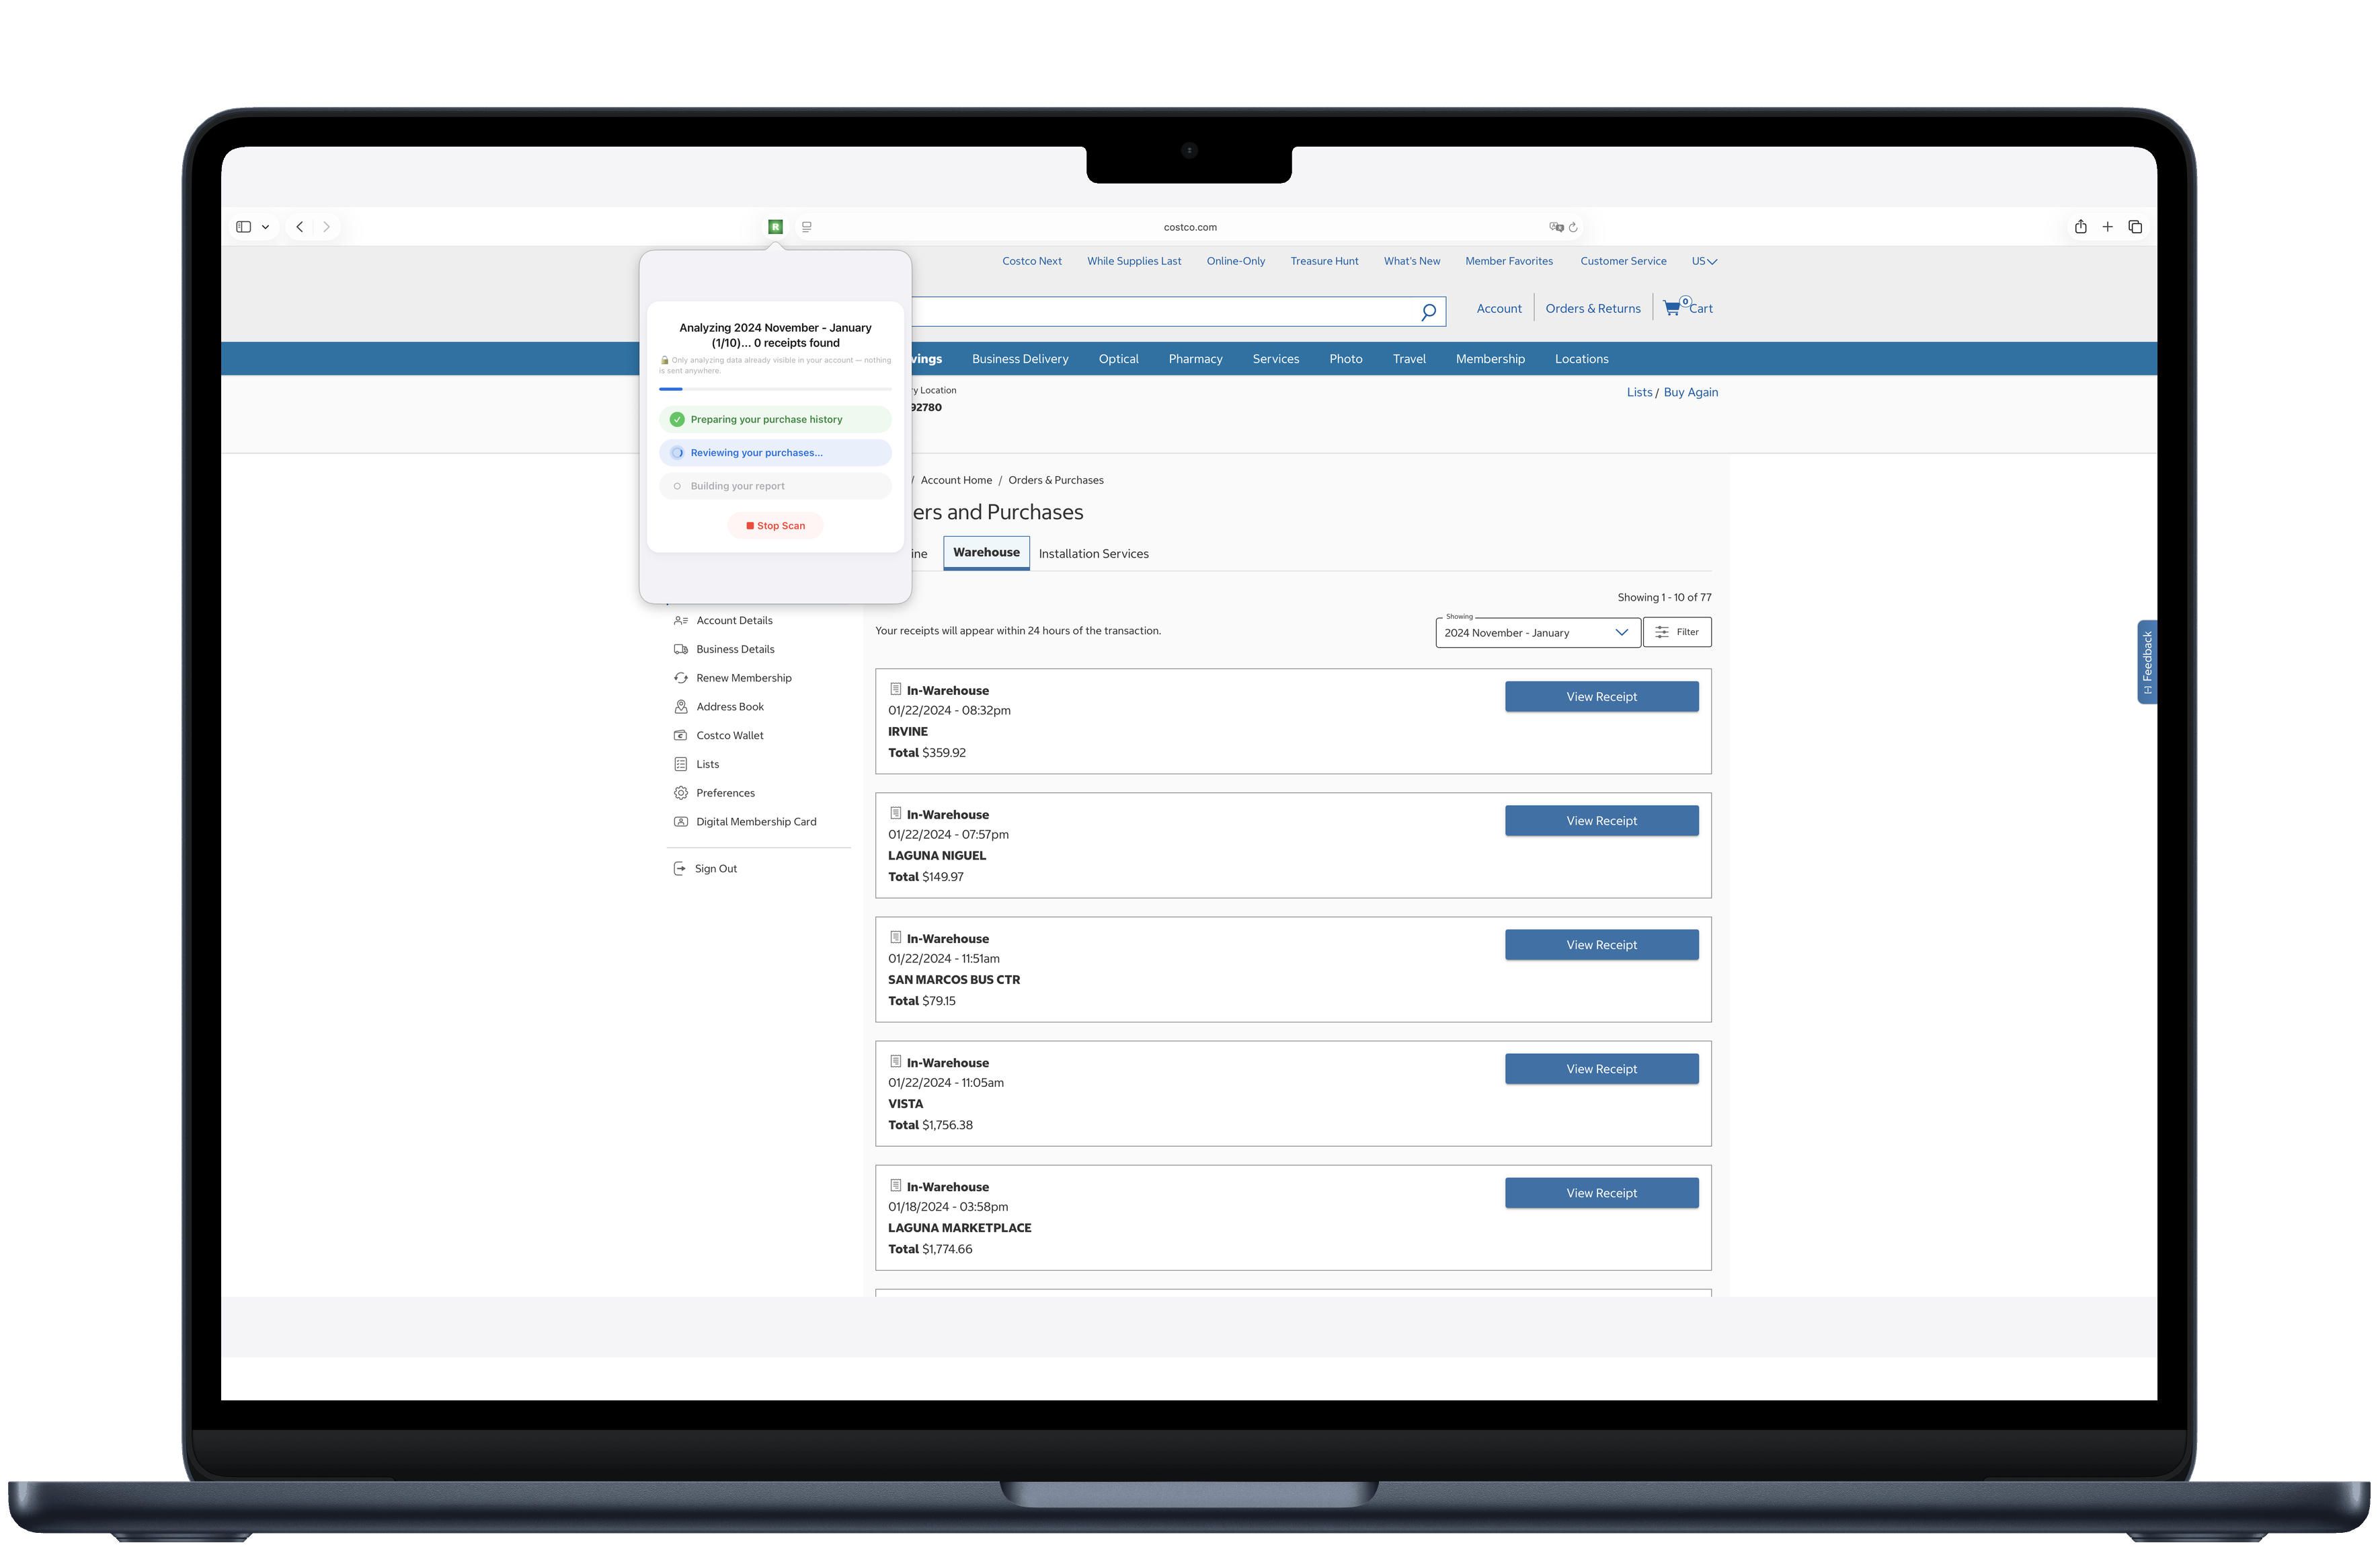Open Business Delivery menu item
This screenshot has height=1547, width=2380.
coord(1020,359)
